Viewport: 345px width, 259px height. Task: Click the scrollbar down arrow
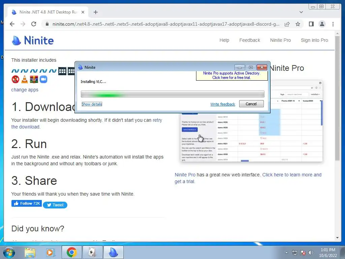click(x=337, y=238)
